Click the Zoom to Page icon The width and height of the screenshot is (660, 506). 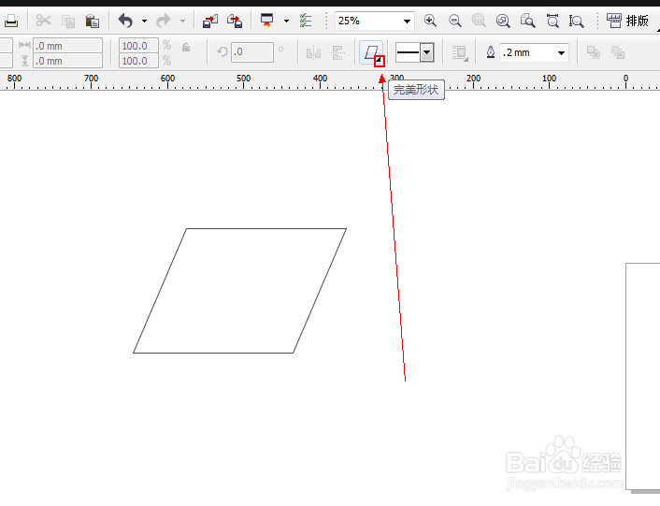528,21
